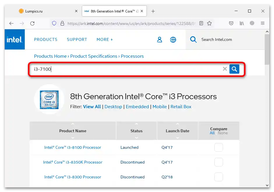
Task: Open the Product Specifications breadcrumb
Action: click(x=94, y=56)
